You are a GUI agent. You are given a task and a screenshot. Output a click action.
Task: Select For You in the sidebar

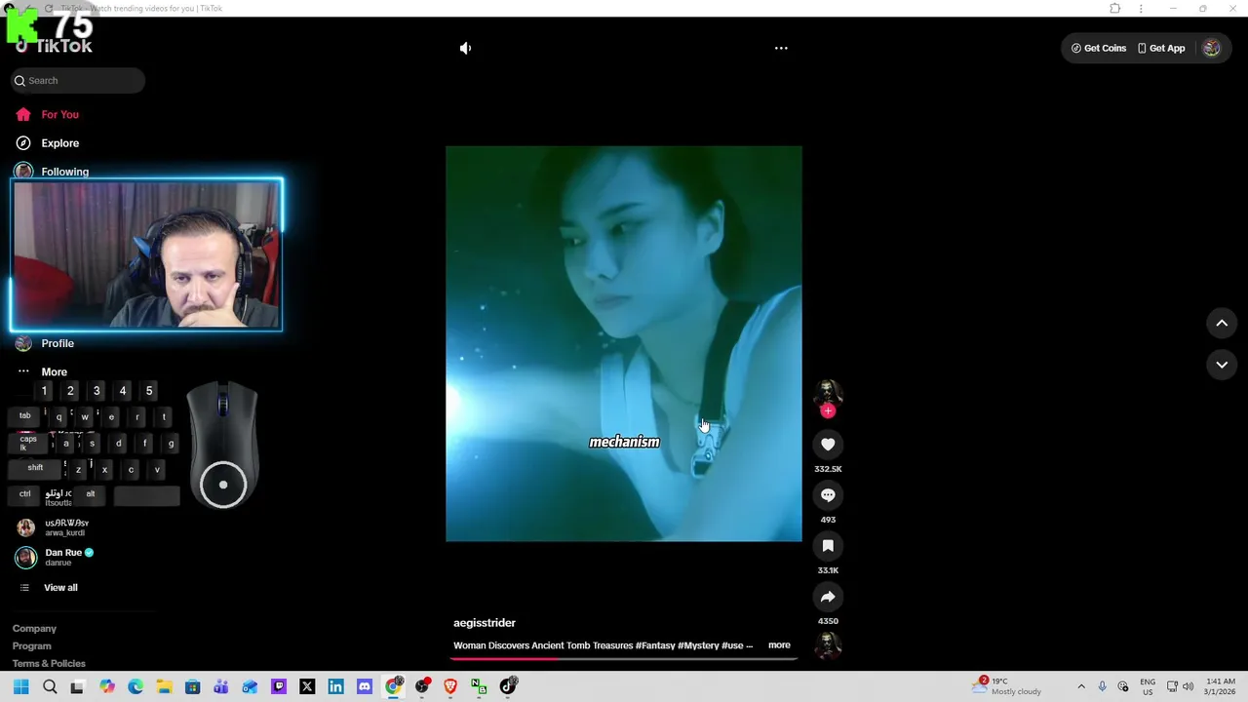(x=59, y=114)
